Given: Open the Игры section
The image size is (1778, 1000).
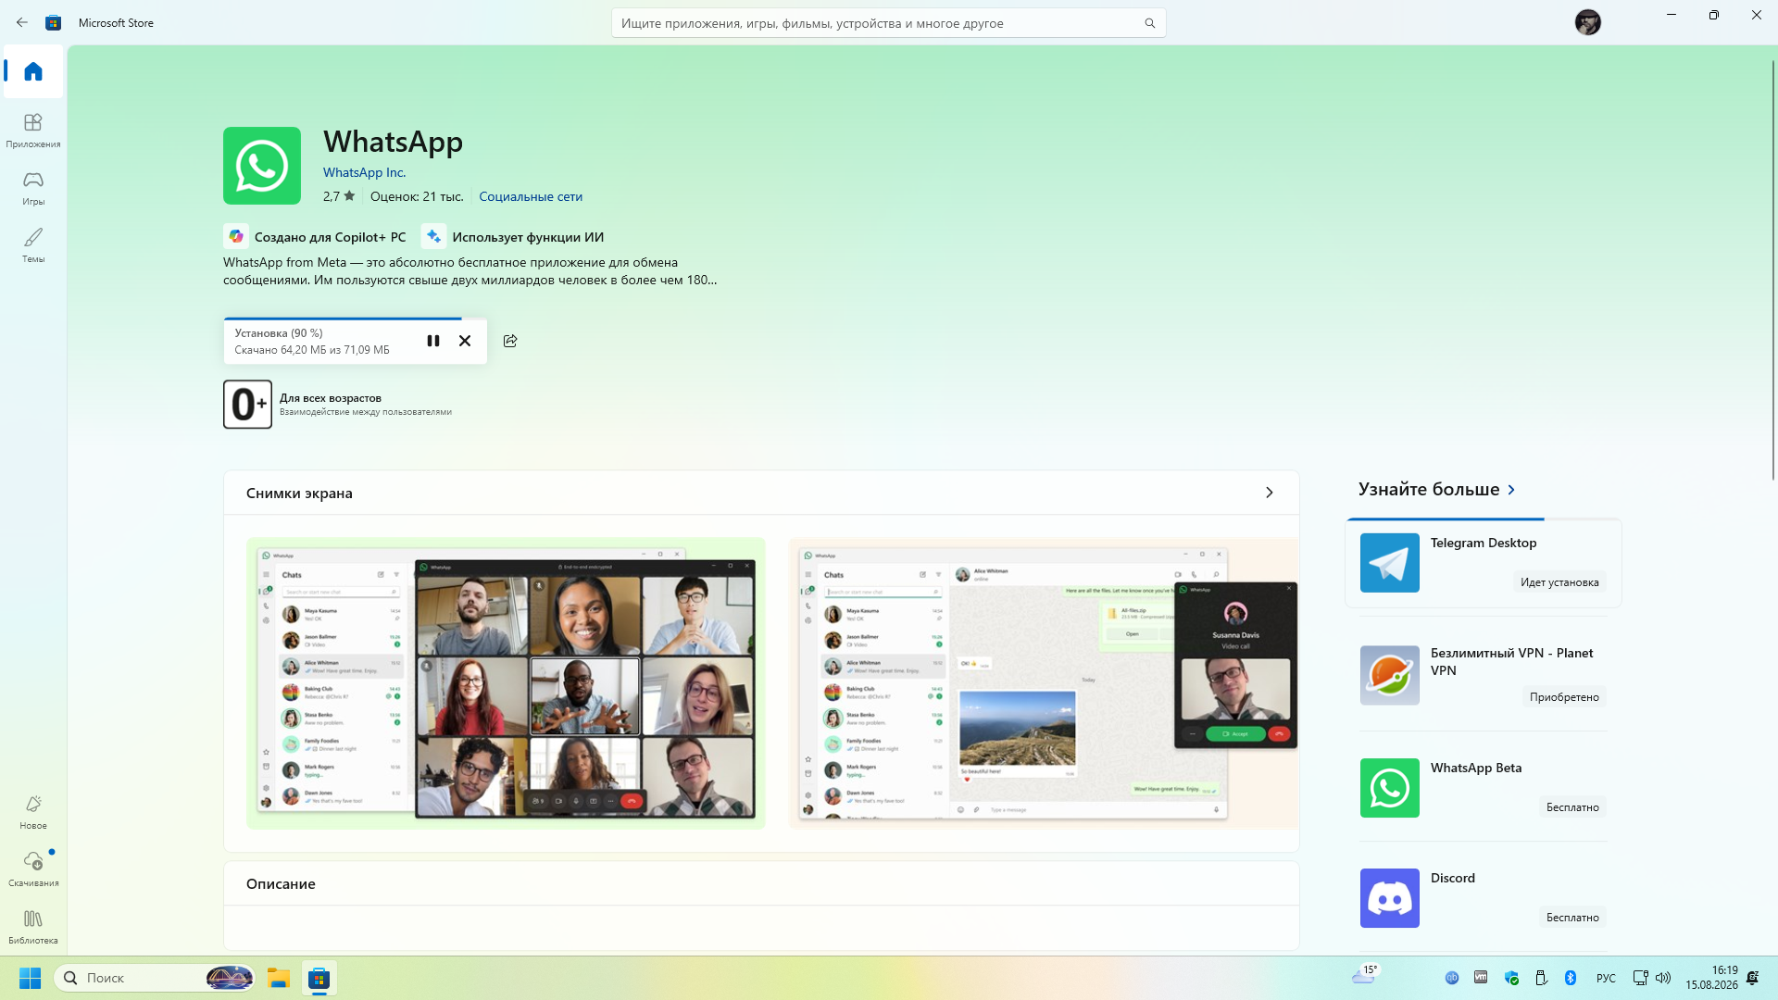Looking at the screenshot, I should point(33,188).
